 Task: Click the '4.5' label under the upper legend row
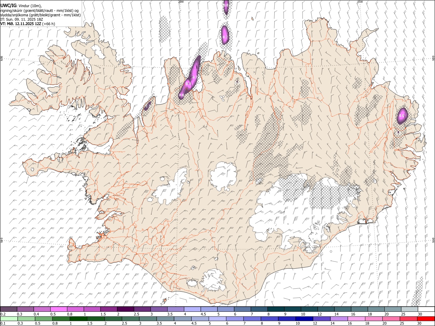coord(203,314)
